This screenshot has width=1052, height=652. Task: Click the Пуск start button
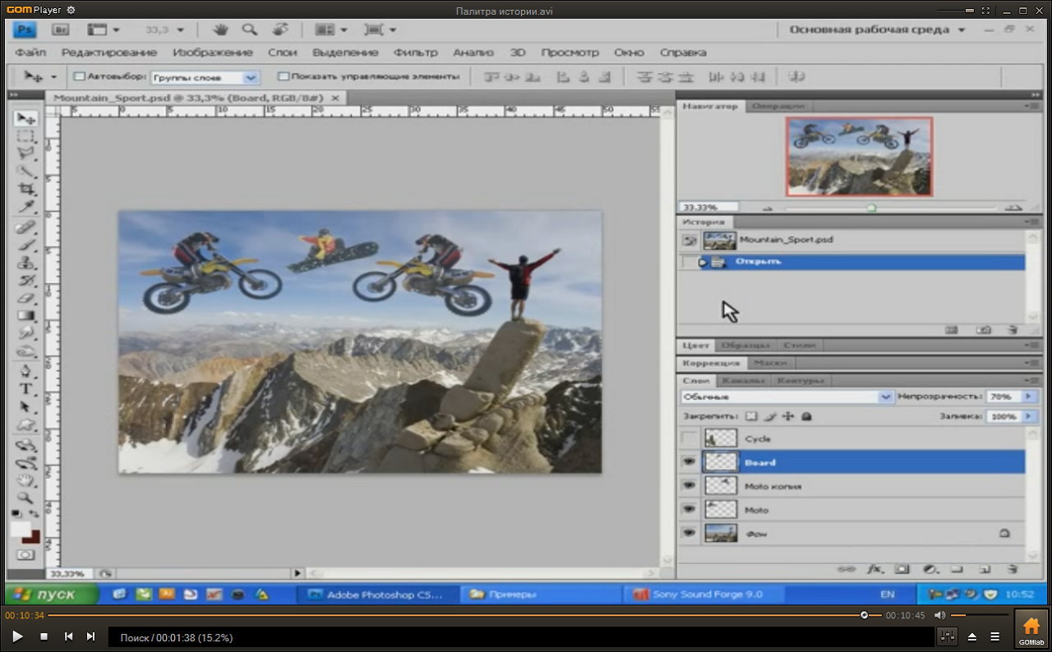53,594
